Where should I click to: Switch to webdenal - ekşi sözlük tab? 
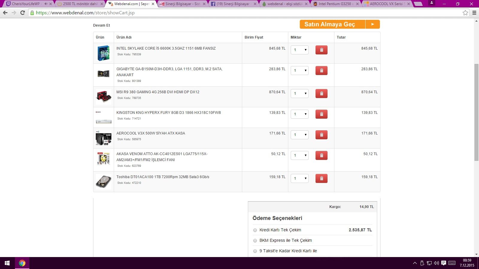click(285, 4)
